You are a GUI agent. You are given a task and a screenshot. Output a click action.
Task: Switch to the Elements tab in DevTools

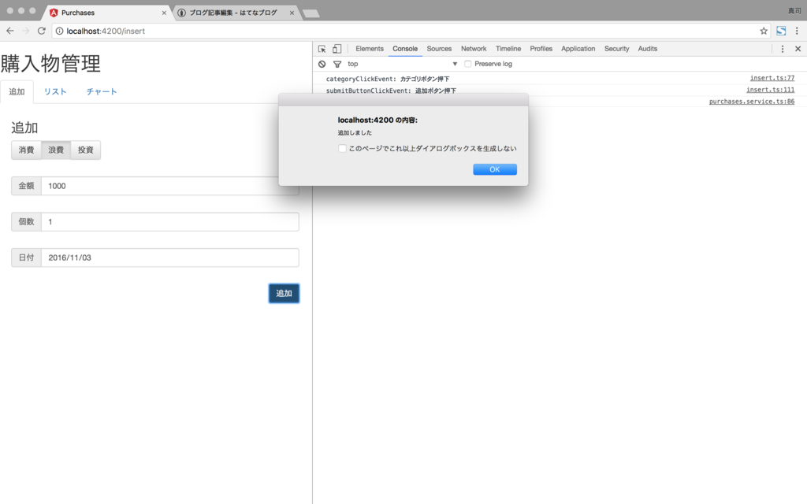click(x=370, y=49)
